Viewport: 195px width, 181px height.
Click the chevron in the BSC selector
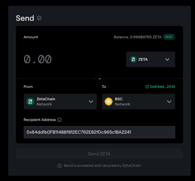(x=169, y=102)
